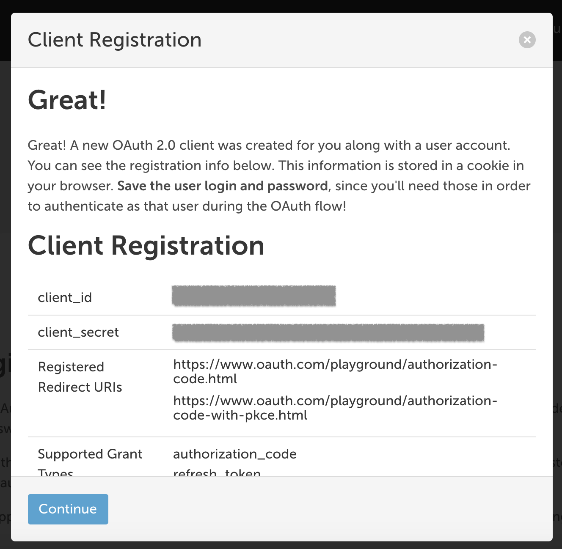Click the client_id row label
This screenshot has width=562, height=549.
[65, 298]
